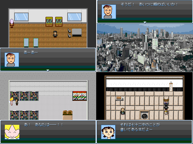Click the bald man sprite in the tatami room
The image size is (193, 144).
[x=123, y=111]
